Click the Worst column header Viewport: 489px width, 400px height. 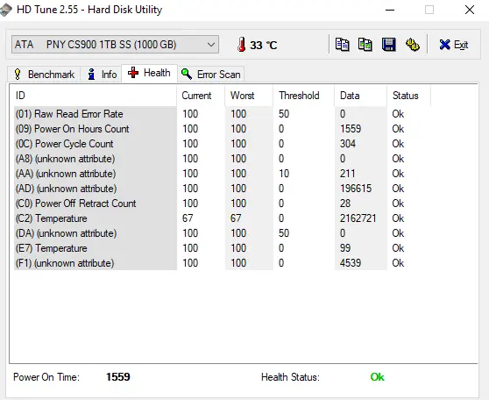[249, 96]
